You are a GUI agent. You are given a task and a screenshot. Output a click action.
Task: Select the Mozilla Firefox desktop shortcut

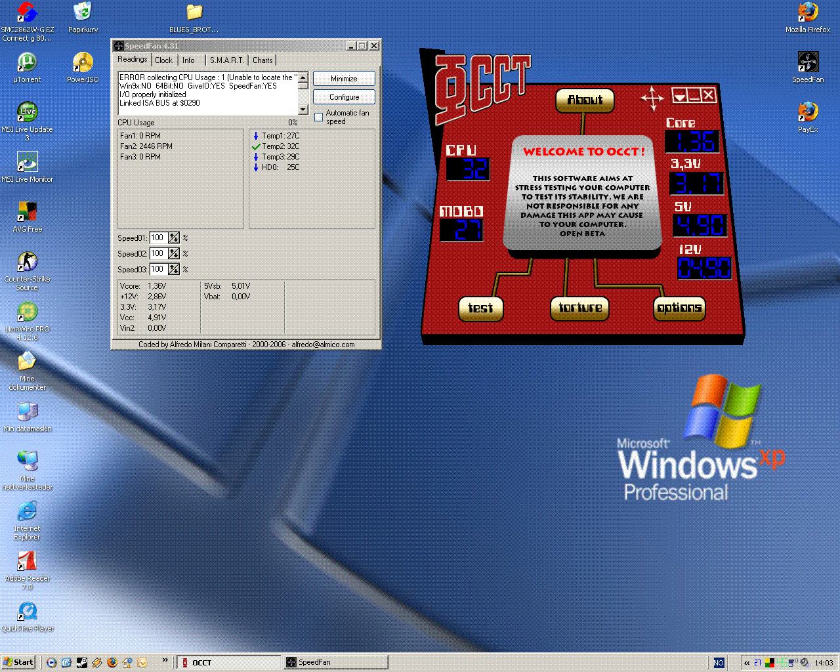(x=808, y=18)
